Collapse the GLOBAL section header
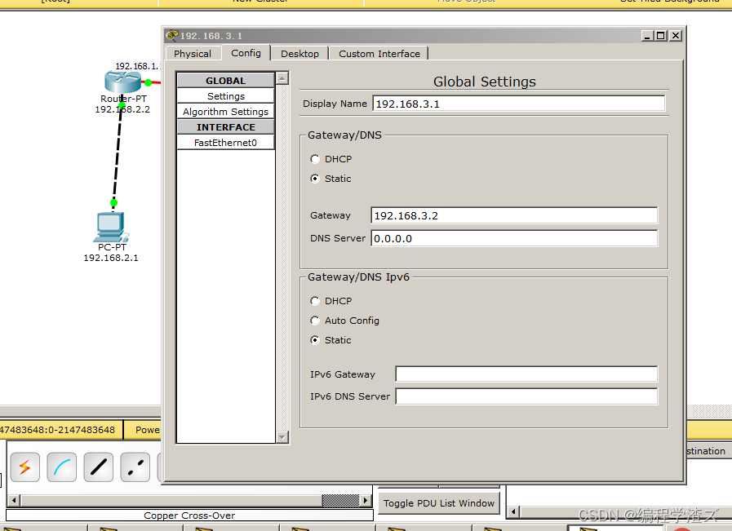 tap(225, 81)
